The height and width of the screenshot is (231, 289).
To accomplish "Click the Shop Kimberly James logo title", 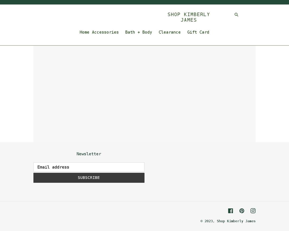I will pyautogui.click(x=189, y=17).
